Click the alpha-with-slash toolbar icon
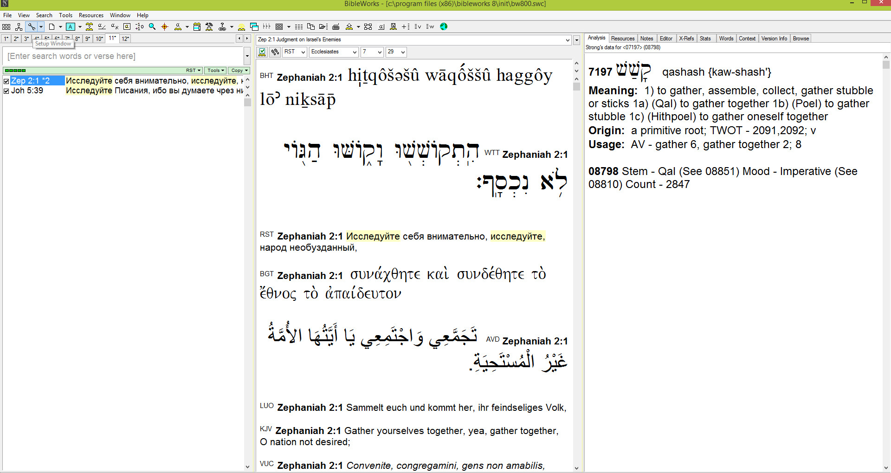Image resolution: width=891 pixels, height=473 pixels. 102,26
